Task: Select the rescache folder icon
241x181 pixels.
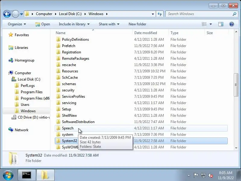Action: (58, 65)
